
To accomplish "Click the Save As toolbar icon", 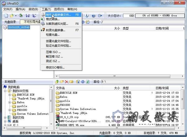I will click(x=34, y=15).
